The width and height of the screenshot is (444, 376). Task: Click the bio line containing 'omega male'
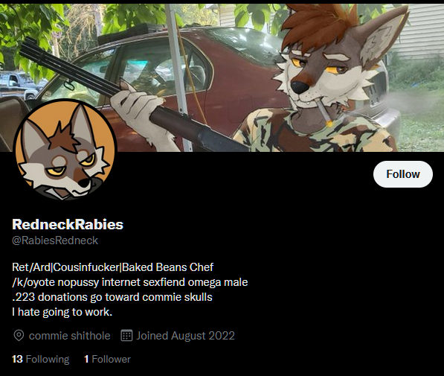(x=130, y=282)
